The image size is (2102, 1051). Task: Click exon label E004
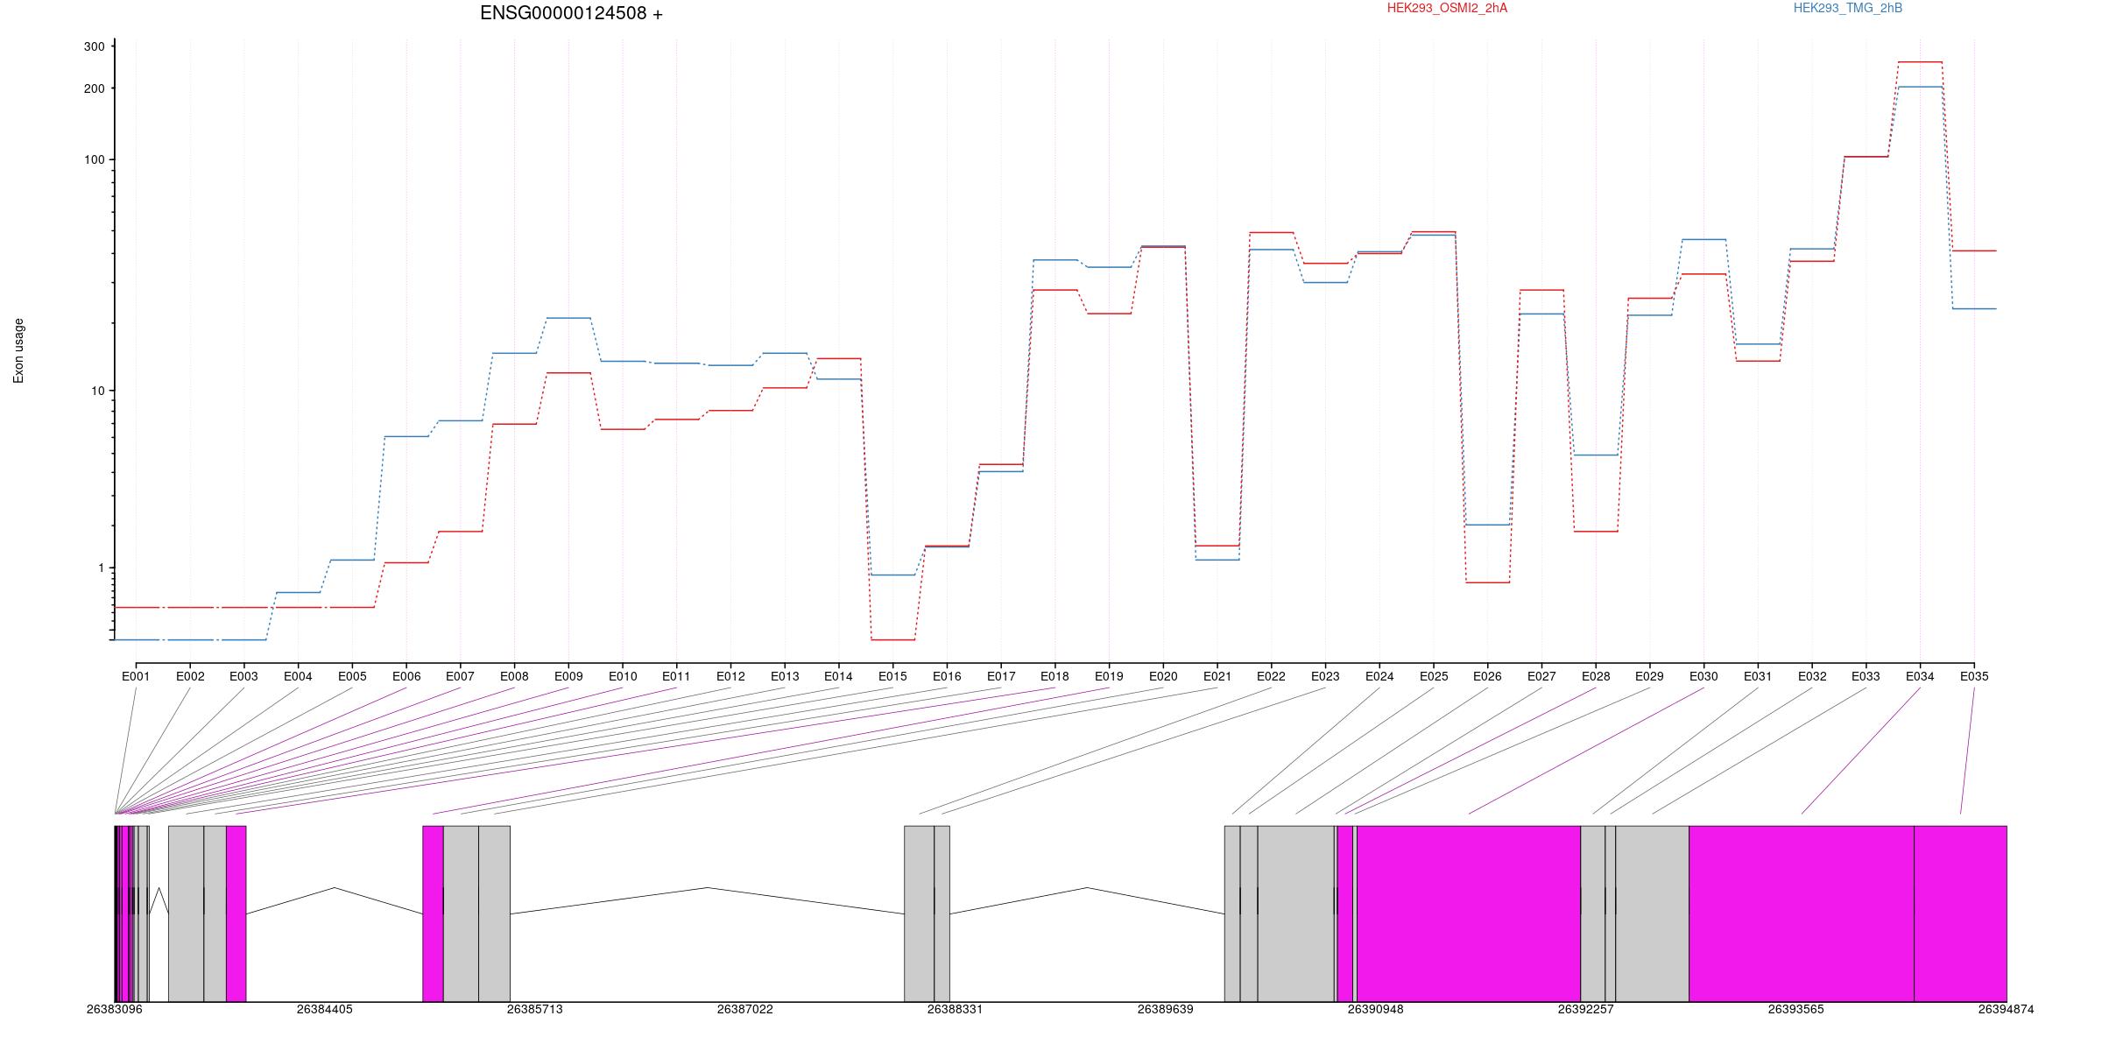click(x=298, y=676)
